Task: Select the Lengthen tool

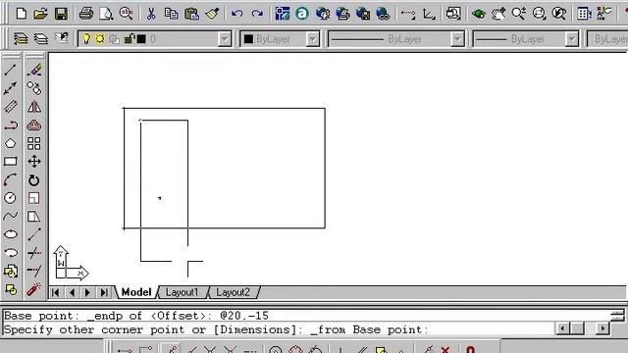Action: click(34, 234)
